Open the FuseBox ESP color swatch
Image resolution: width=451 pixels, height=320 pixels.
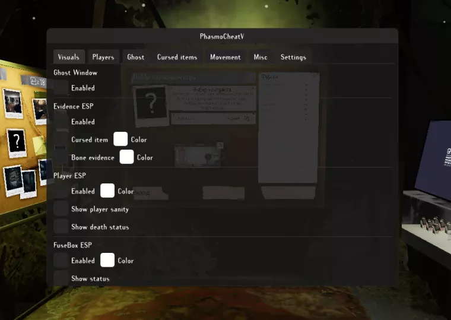107,260
